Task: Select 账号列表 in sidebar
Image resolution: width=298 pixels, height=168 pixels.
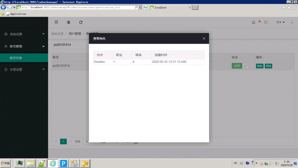Action: coord(24,58)
